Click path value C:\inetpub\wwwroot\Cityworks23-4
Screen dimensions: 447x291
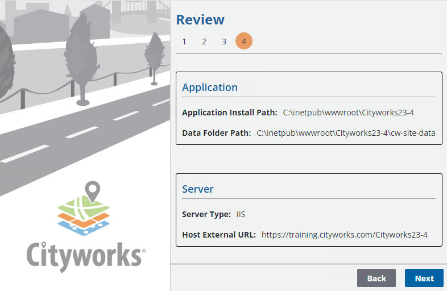tap(349, 113)
